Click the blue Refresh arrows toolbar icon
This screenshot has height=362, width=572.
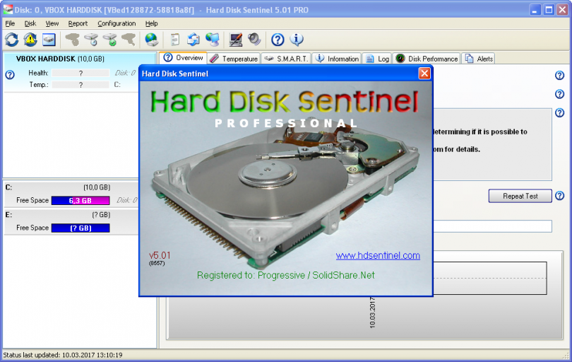[x=12, y=40]
